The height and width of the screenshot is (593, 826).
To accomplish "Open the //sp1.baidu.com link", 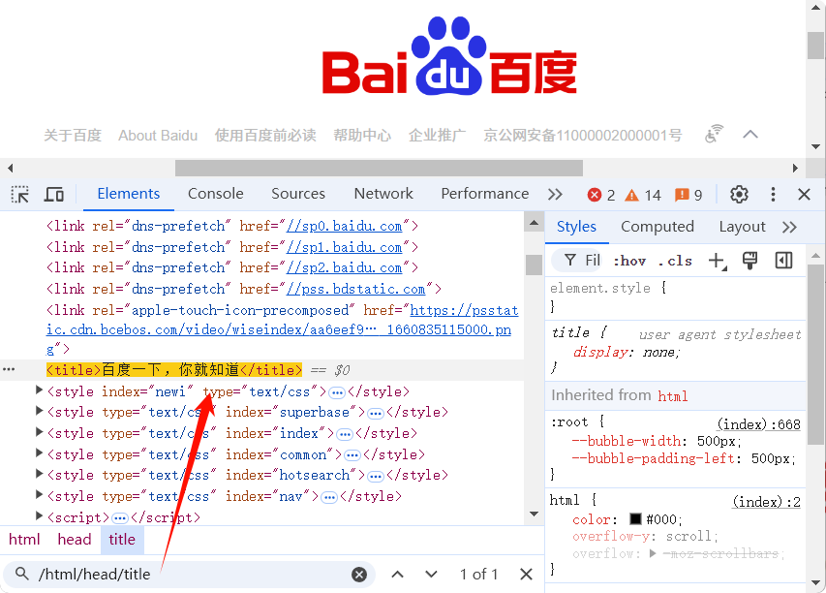I will pyautogui.click(x=344, y=247).
